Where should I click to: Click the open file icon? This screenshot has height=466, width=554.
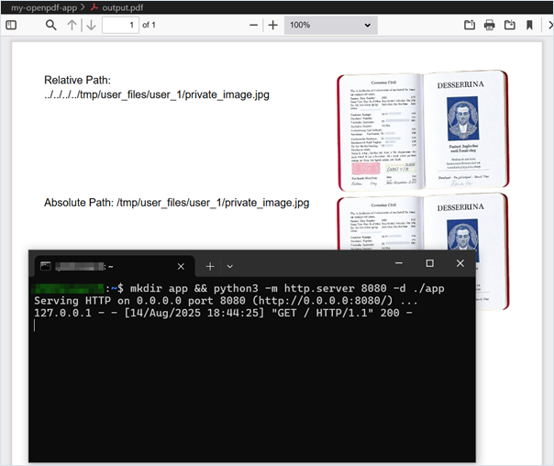(x=470, y=25)
